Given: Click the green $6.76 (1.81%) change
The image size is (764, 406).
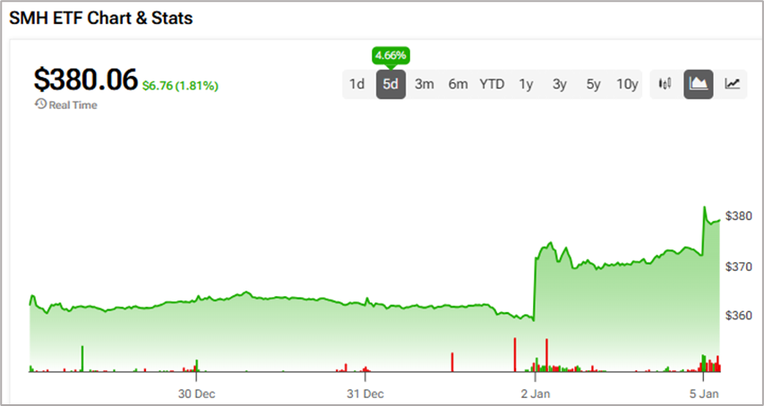Looking at the screenshot, I should [180, 86].
